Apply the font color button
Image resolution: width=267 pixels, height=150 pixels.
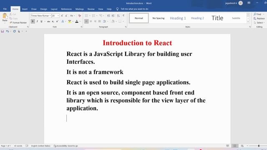pyautogui.click(x=77, y=21)
